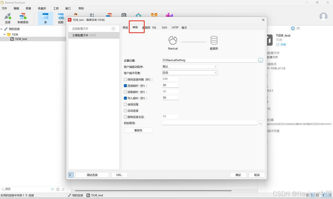Click 初始查询 input field

[x=210, y=123]
